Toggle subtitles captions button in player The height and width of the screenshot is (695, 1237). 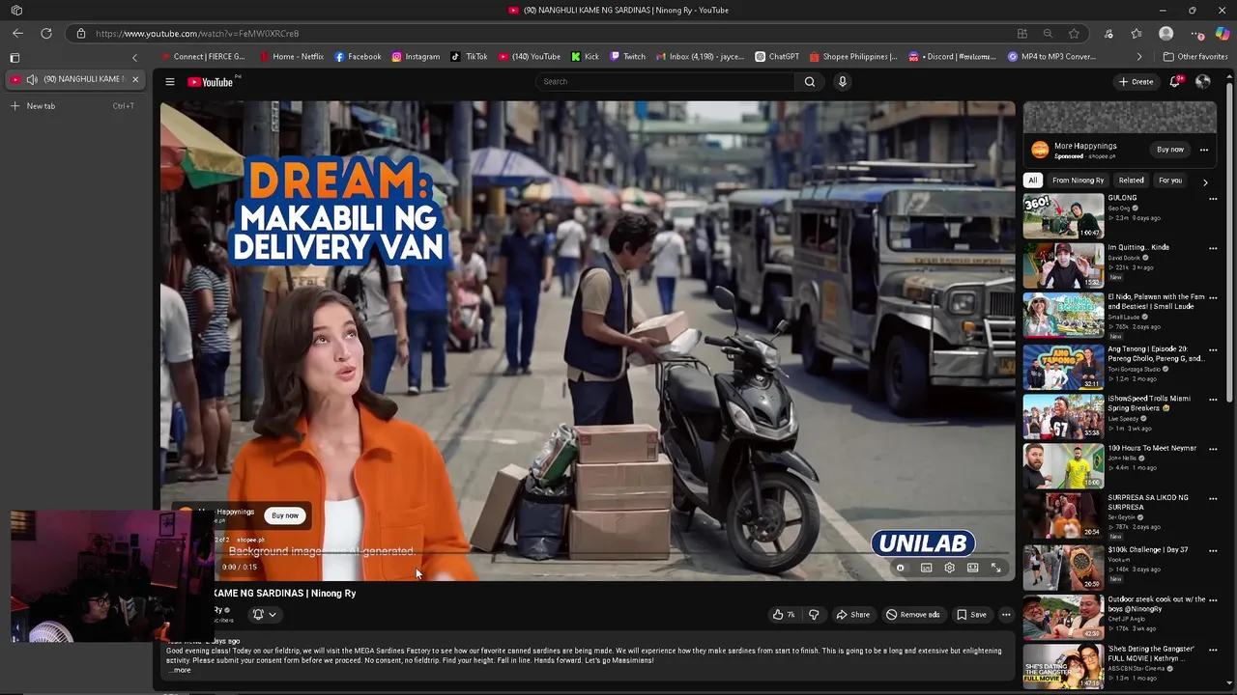(926, 568)
